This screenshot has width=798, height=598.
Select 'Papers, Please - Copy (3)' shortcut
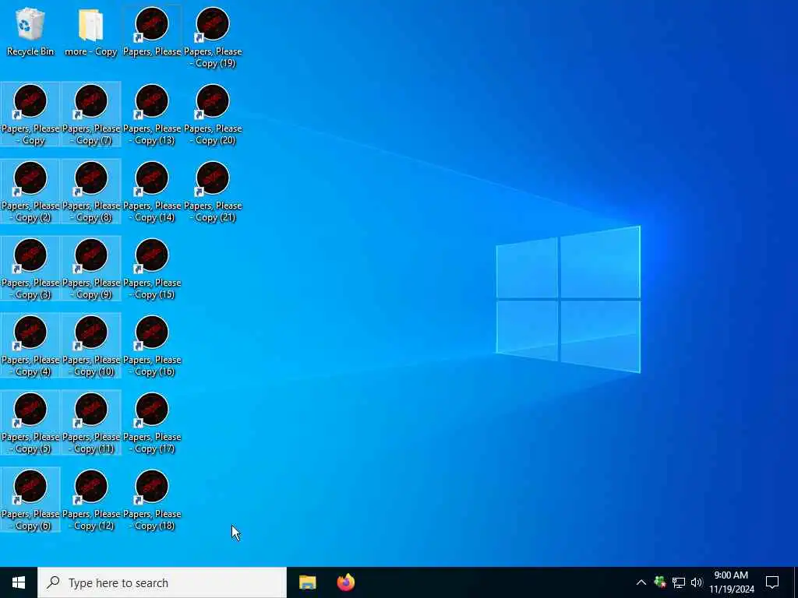(x=30, y=269)
